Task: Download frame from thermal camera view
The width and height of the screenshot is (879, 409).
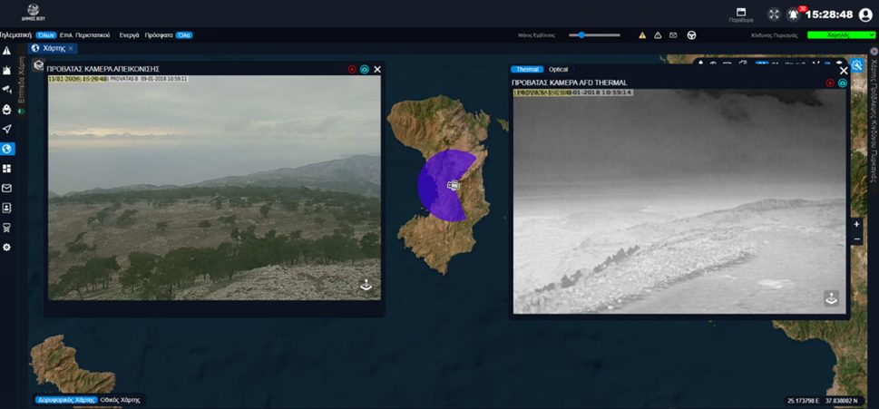Action: [x=830, y=298]
